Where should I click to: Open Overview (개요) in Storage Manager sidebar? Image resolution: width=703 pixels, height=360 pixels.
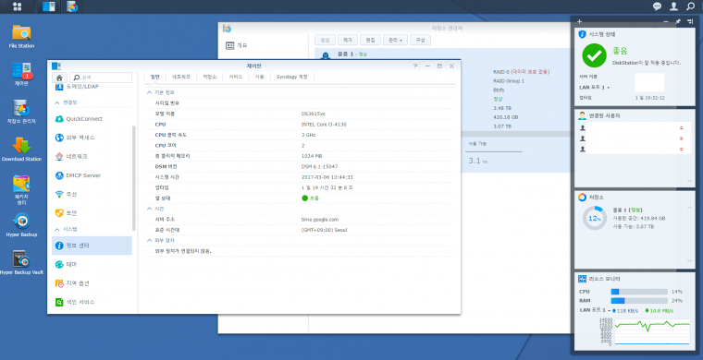(237, 45)
